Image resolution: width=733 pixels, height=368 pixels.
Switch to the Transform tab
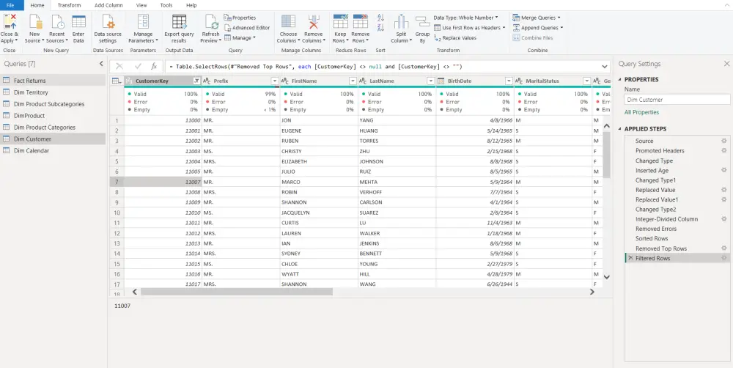point(69,5)
